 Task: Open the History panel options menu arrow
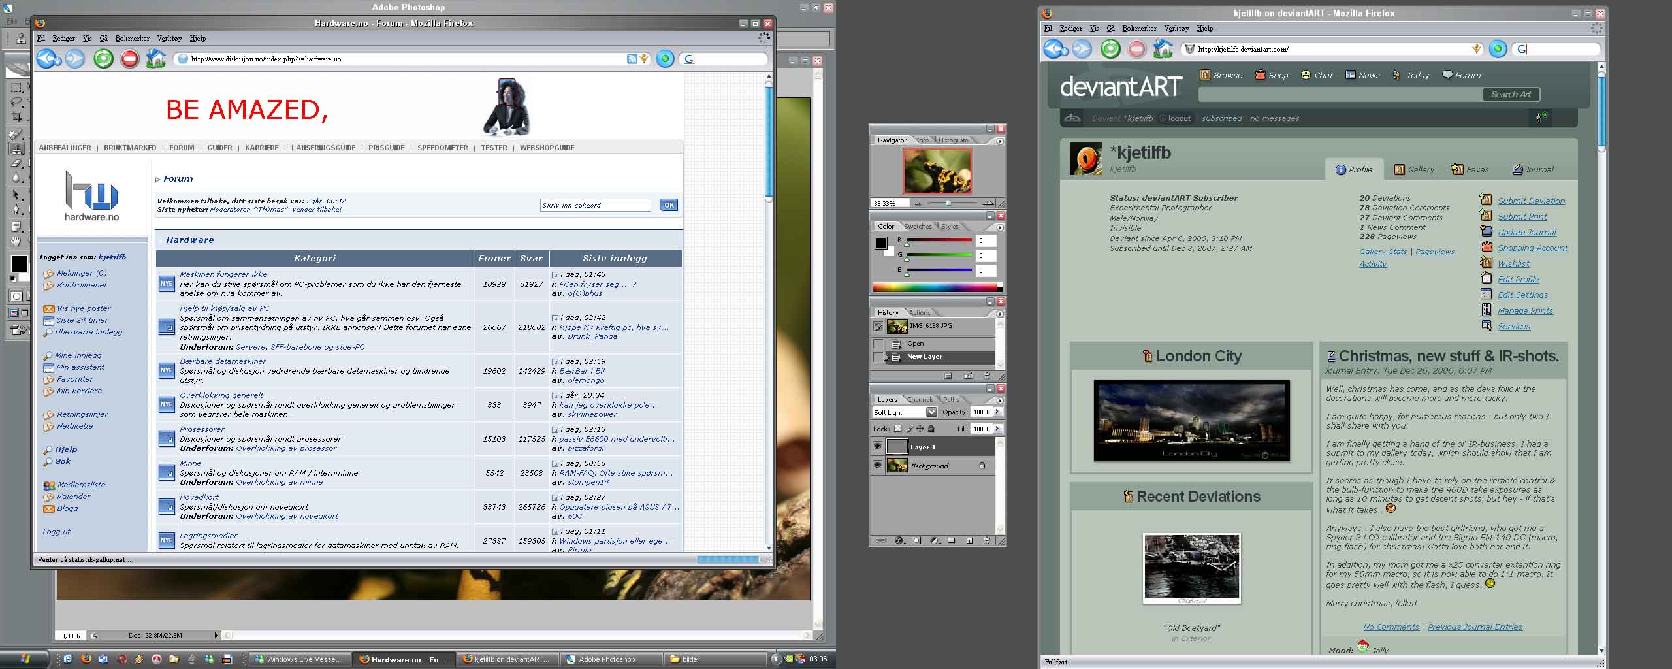[999, 314]
